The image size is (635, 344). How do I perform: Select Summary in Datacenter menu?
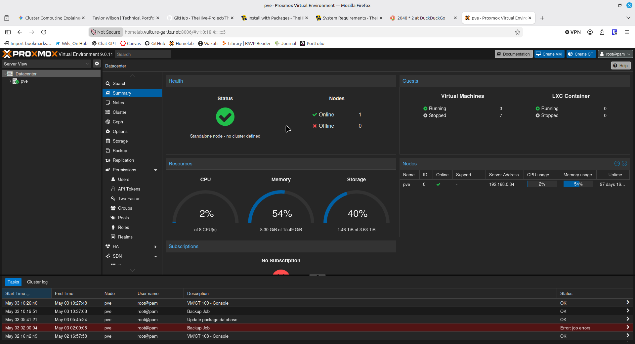tap(132, 93)
